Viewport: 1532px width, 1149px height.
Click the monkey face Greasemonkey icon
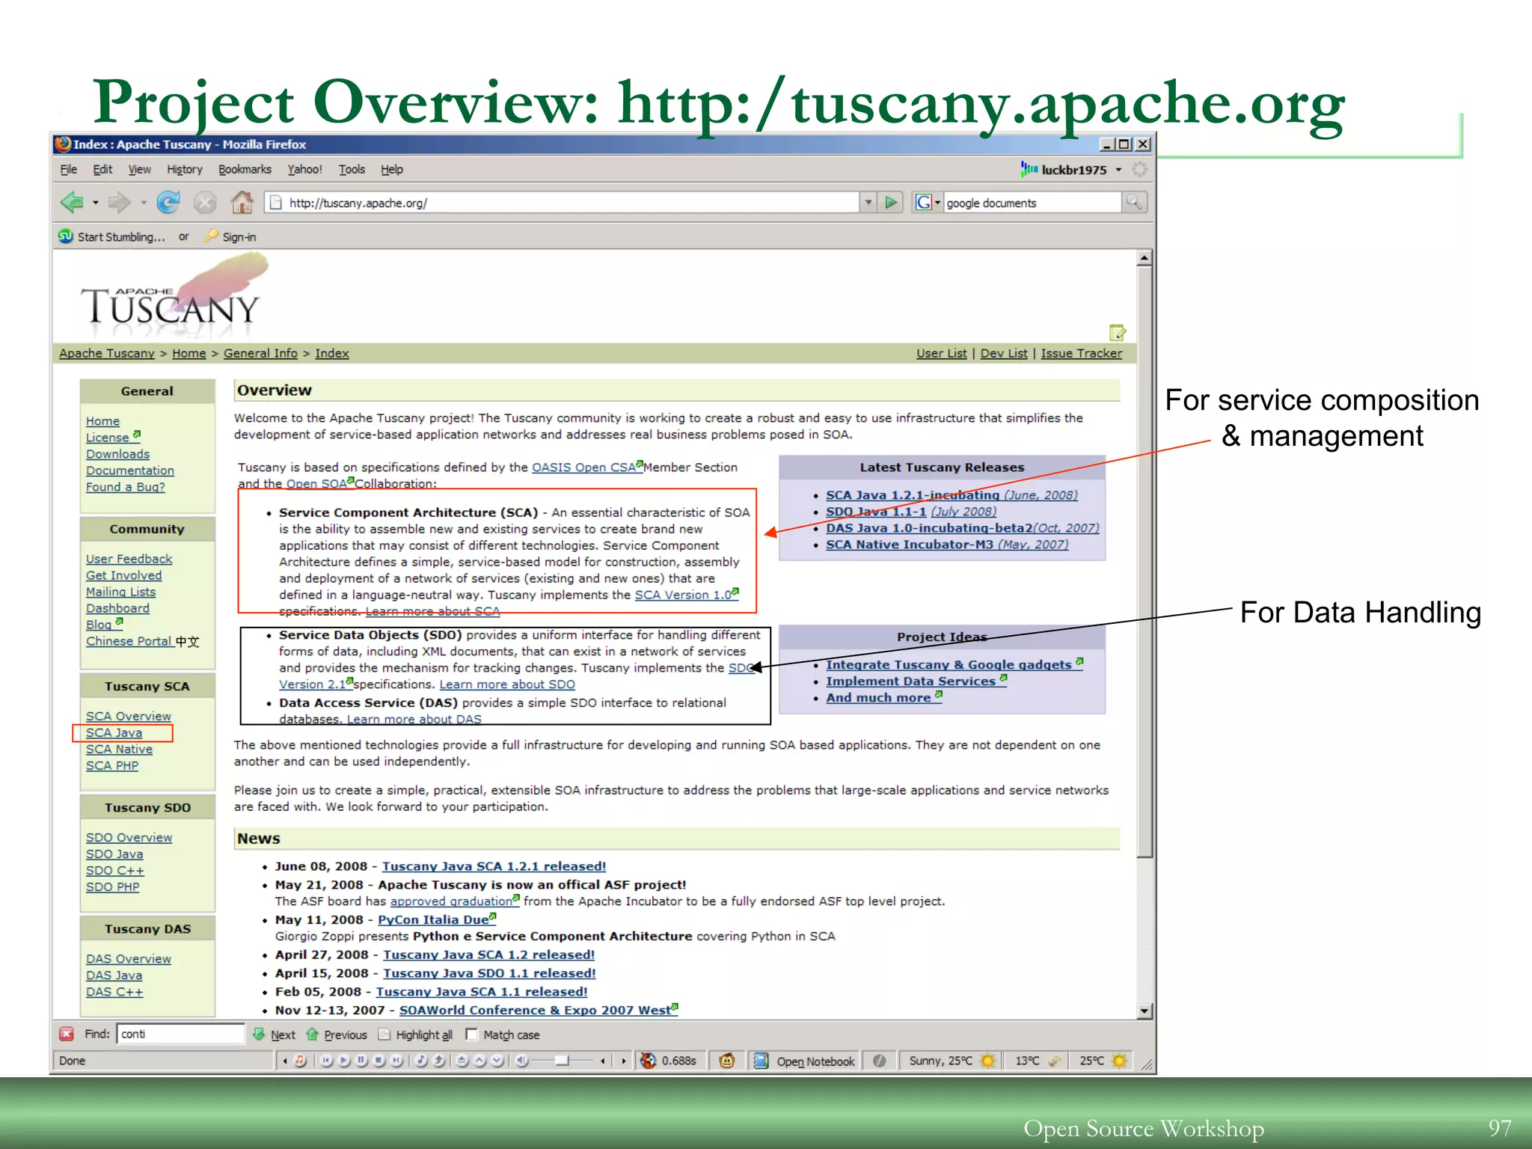click(726, 1061)
